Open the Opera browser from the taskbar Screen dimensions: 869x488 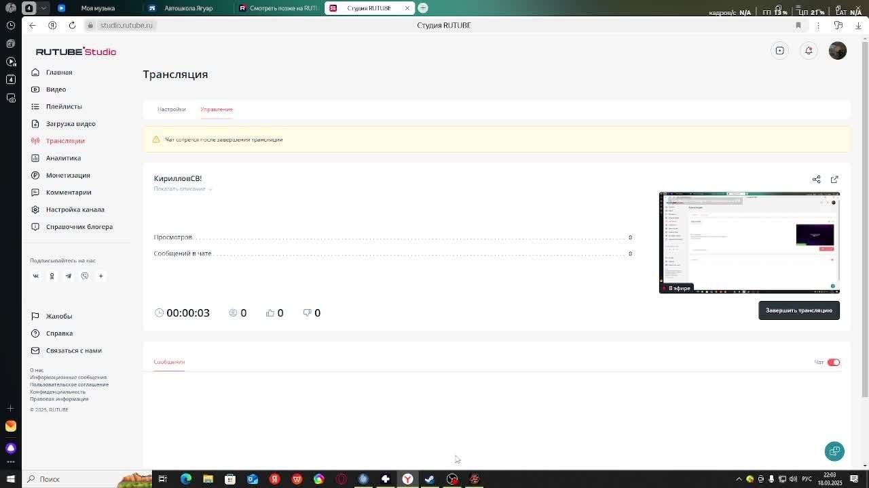pyautogui.click(x=341, y=479)
